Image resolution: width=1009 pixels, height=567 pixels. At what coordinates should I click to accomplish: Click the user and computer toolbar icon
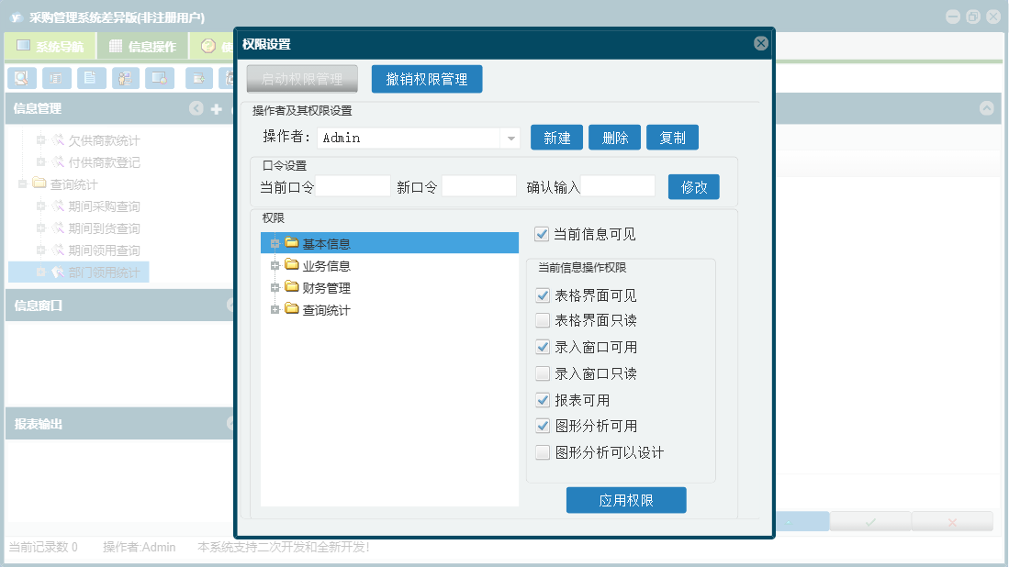pyautogui.click(x=126, y=78)
